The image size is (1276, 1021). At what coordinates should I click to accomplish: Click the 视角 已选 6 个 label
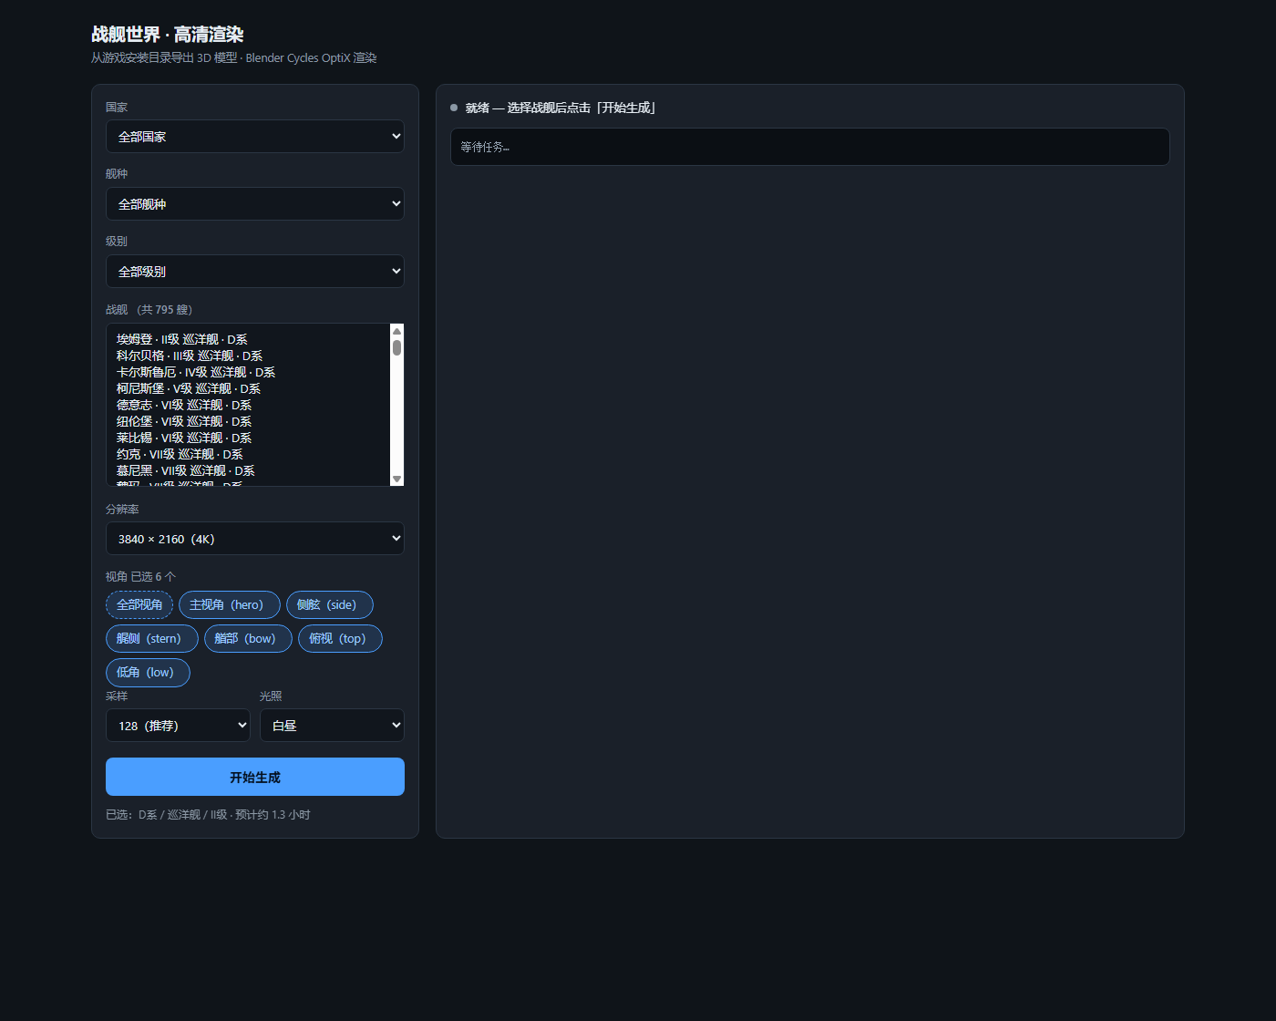tap(141, 577)
